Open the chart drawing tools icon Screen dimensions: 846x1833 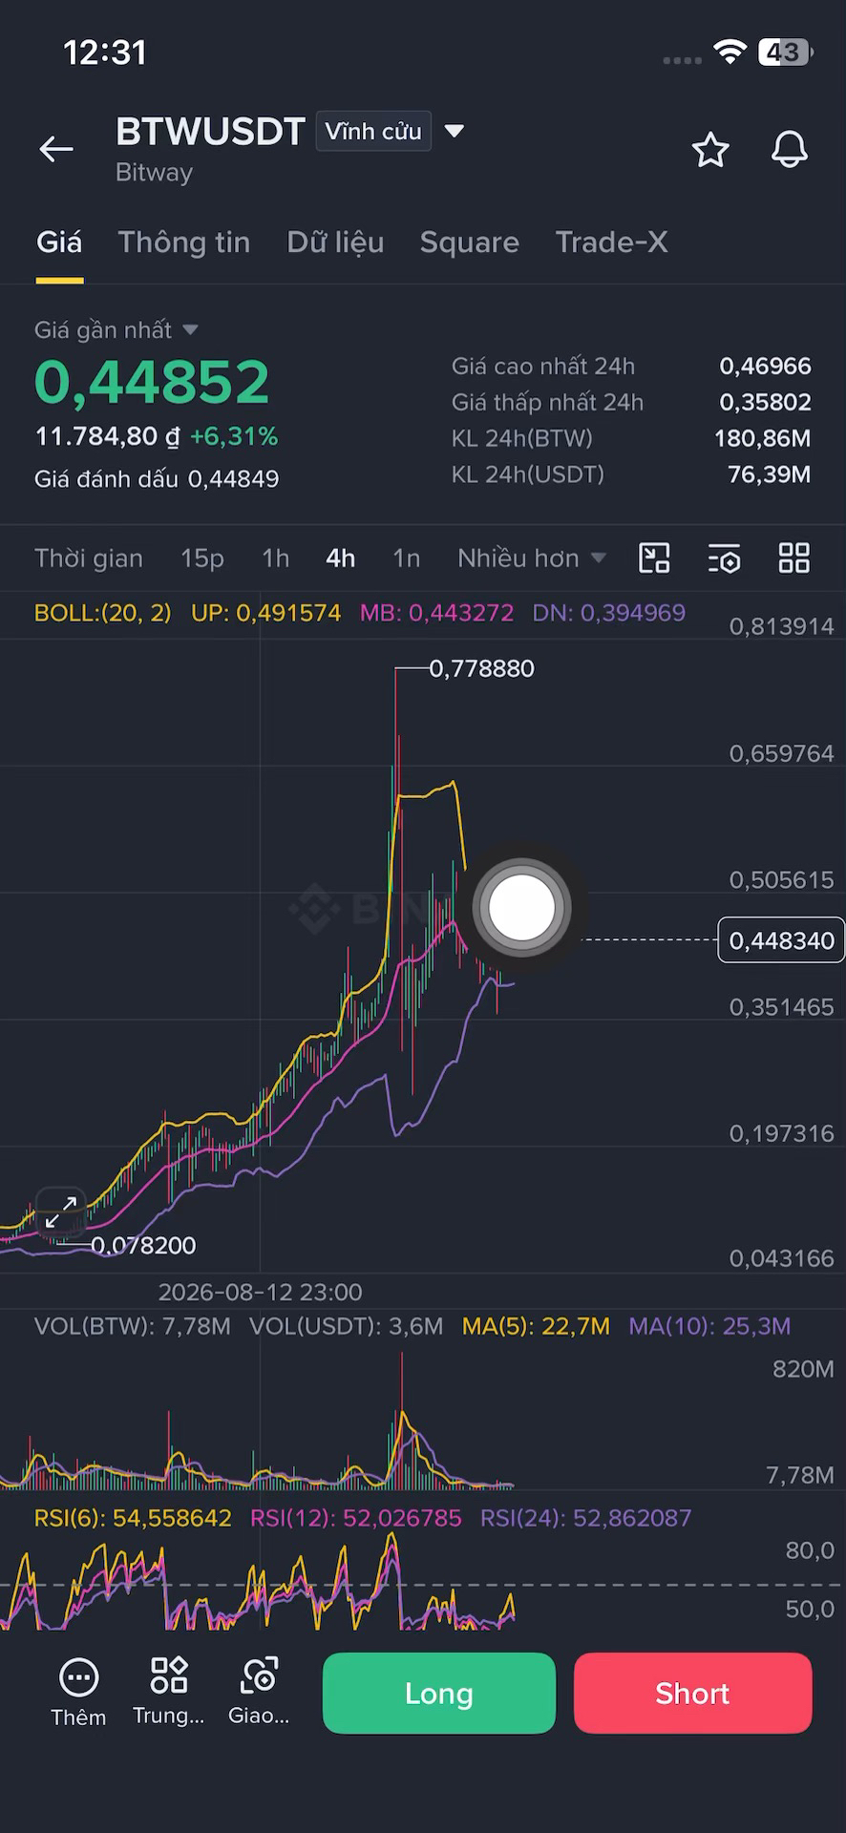(654, 558)
